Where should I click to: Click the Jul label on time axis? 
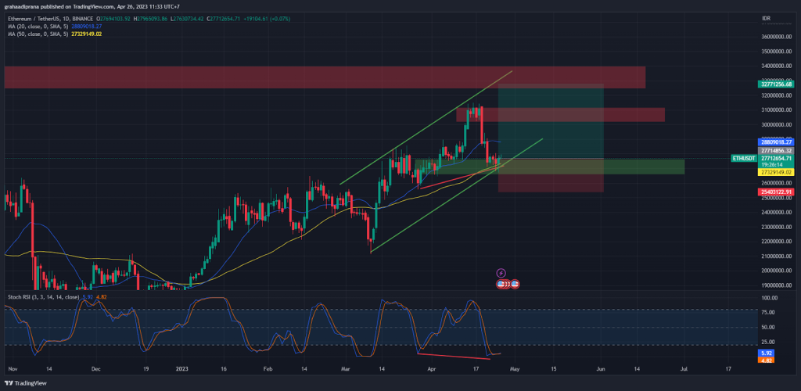coord(684,368)
